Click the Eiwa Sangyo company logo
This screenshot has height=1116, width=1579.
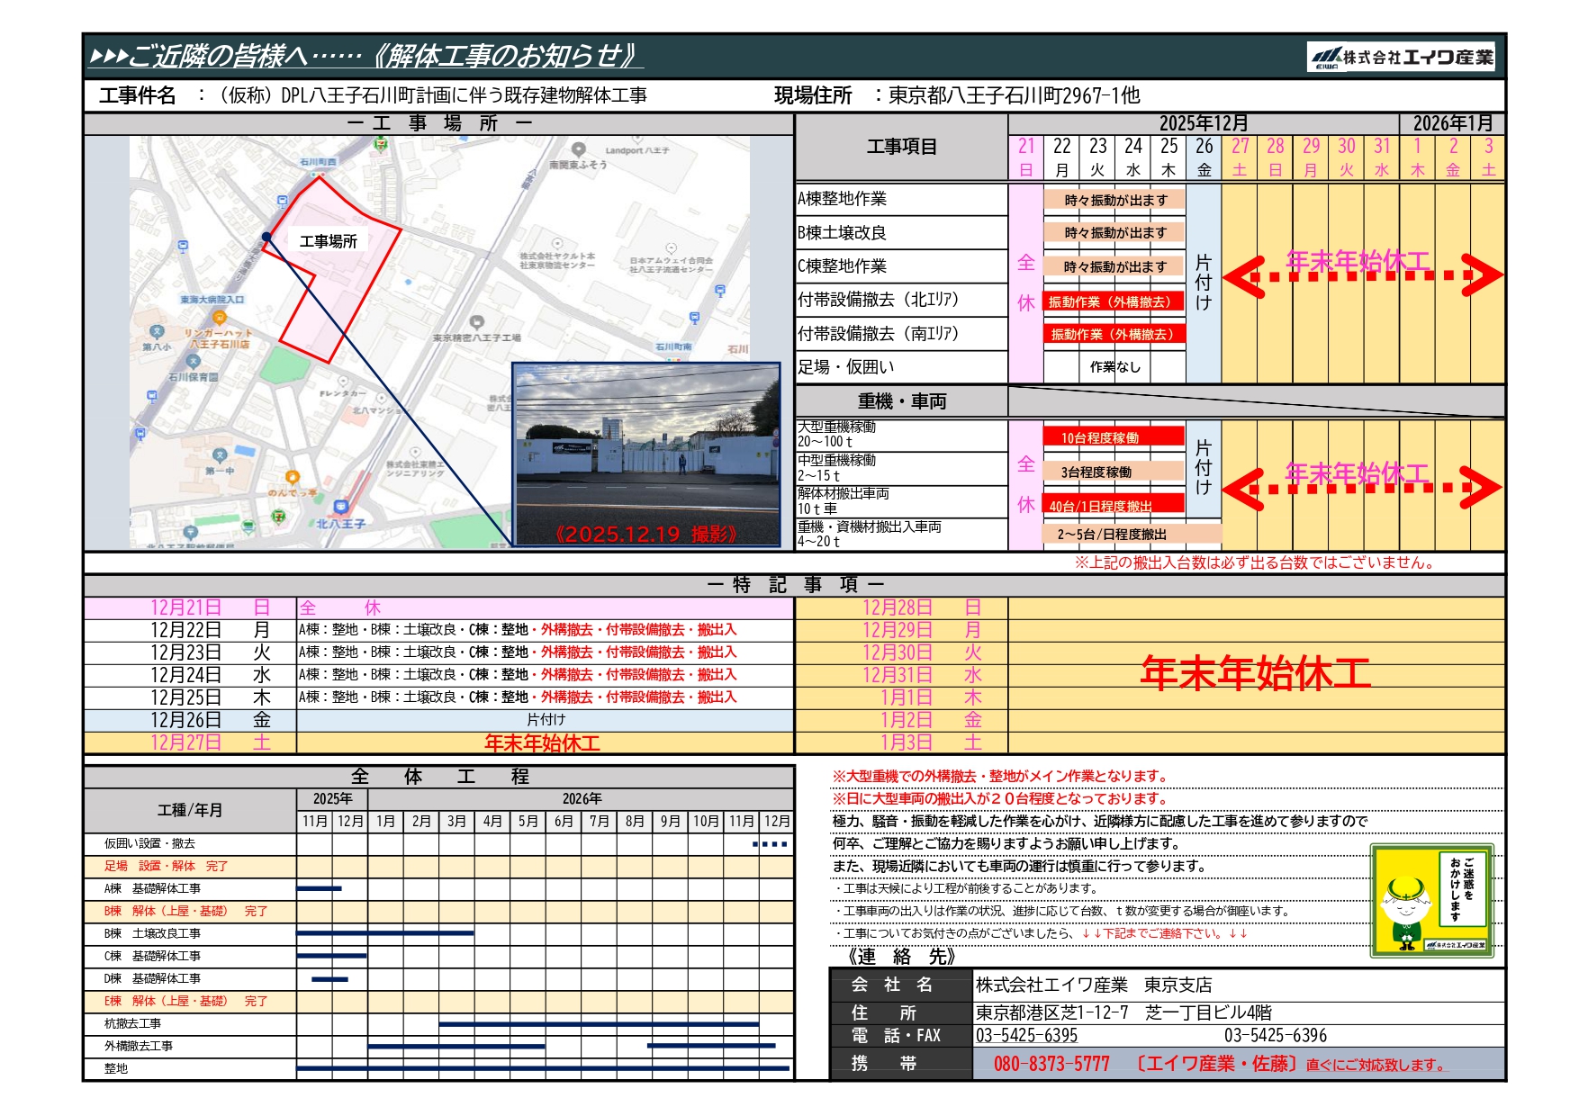pos(1401,58)
